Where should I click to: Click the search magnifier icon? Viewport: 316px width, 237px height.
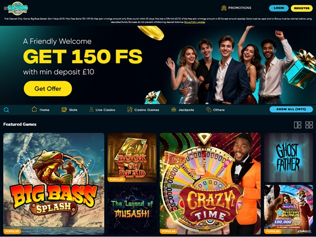(6, 110)
